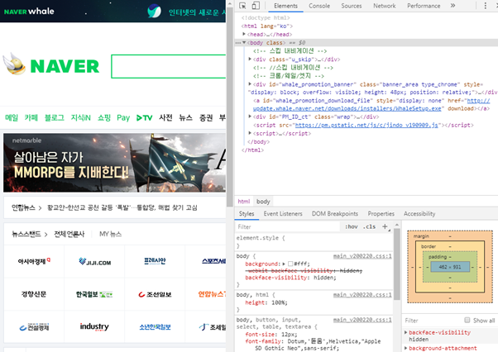Image resolution: width=498 pixels, height=352 pixels.
Task: Click the whale browser round icon
Action: 155,11
